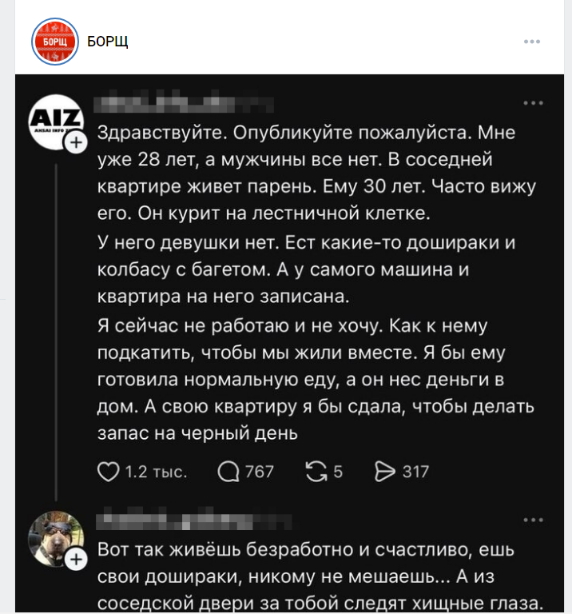Click the 767 comments count

[x=260, y=472]
